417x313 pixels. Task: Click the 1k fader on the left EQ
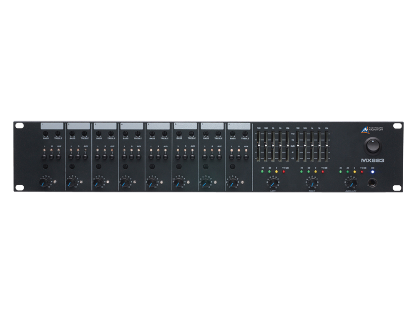click(x=272, y=145)
